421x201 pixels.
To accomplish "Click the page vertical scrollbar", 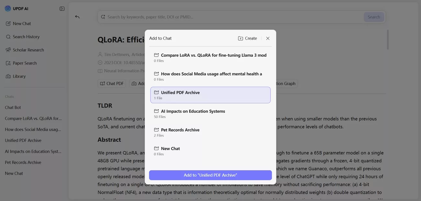I will (x=388, y=40).
